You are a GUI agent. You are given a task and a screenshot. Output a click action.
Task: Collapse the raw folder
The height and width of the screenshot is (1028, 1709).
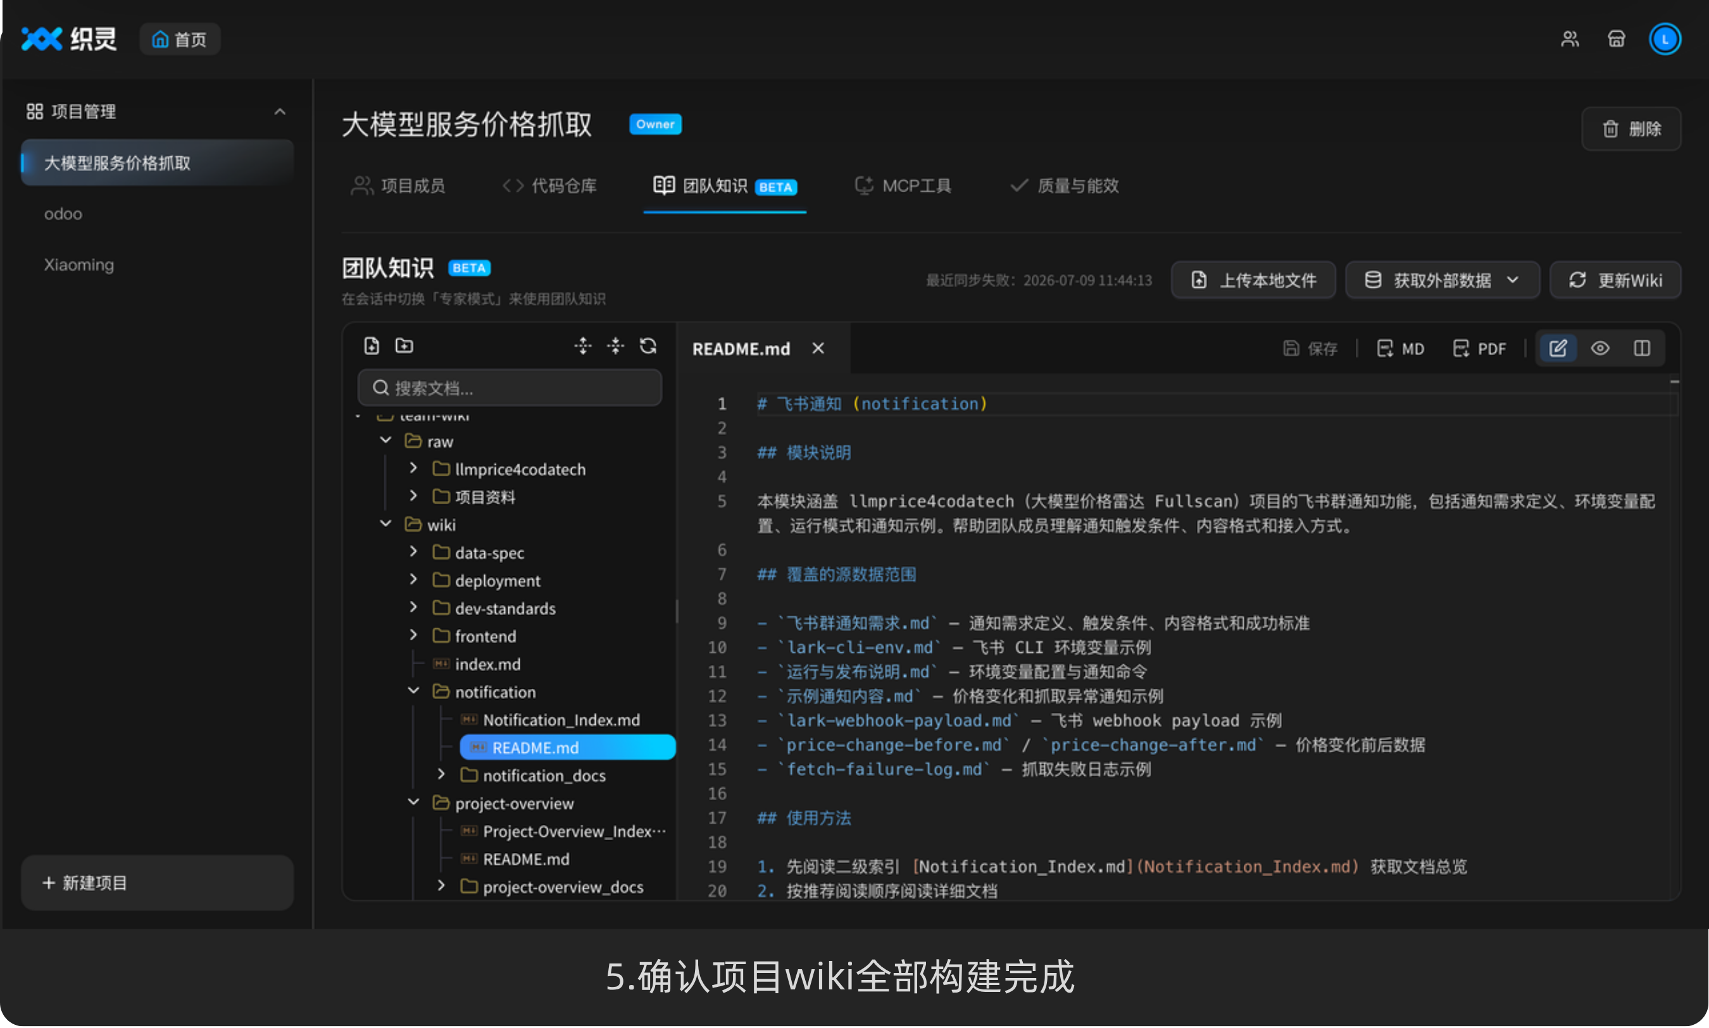click(386, 440)
